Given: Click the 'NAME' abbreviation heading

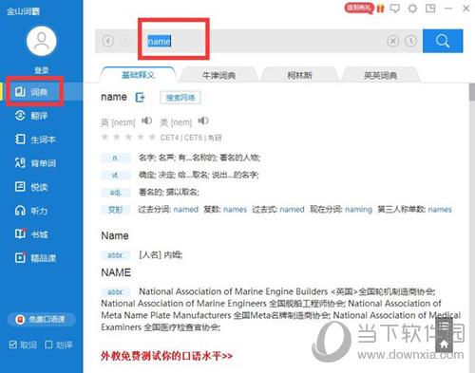Looking at the screenshot, I should pos(116,272).
